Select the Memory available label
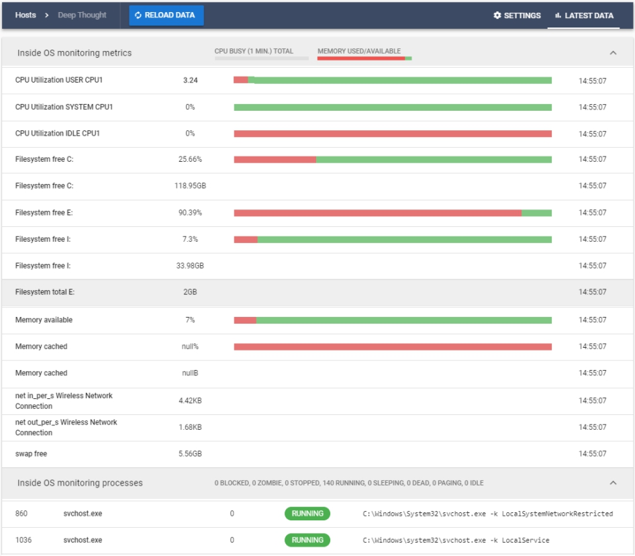 point(44,320)
